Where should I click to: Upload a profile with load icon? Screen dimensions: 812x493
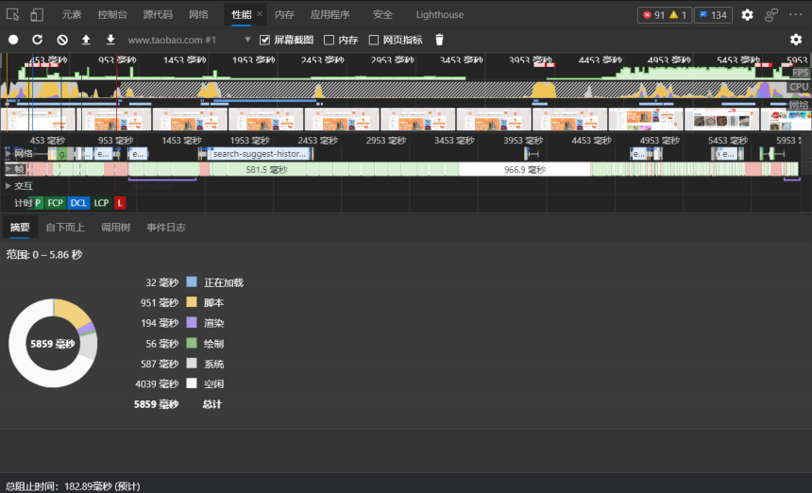(x=86, y=40)
